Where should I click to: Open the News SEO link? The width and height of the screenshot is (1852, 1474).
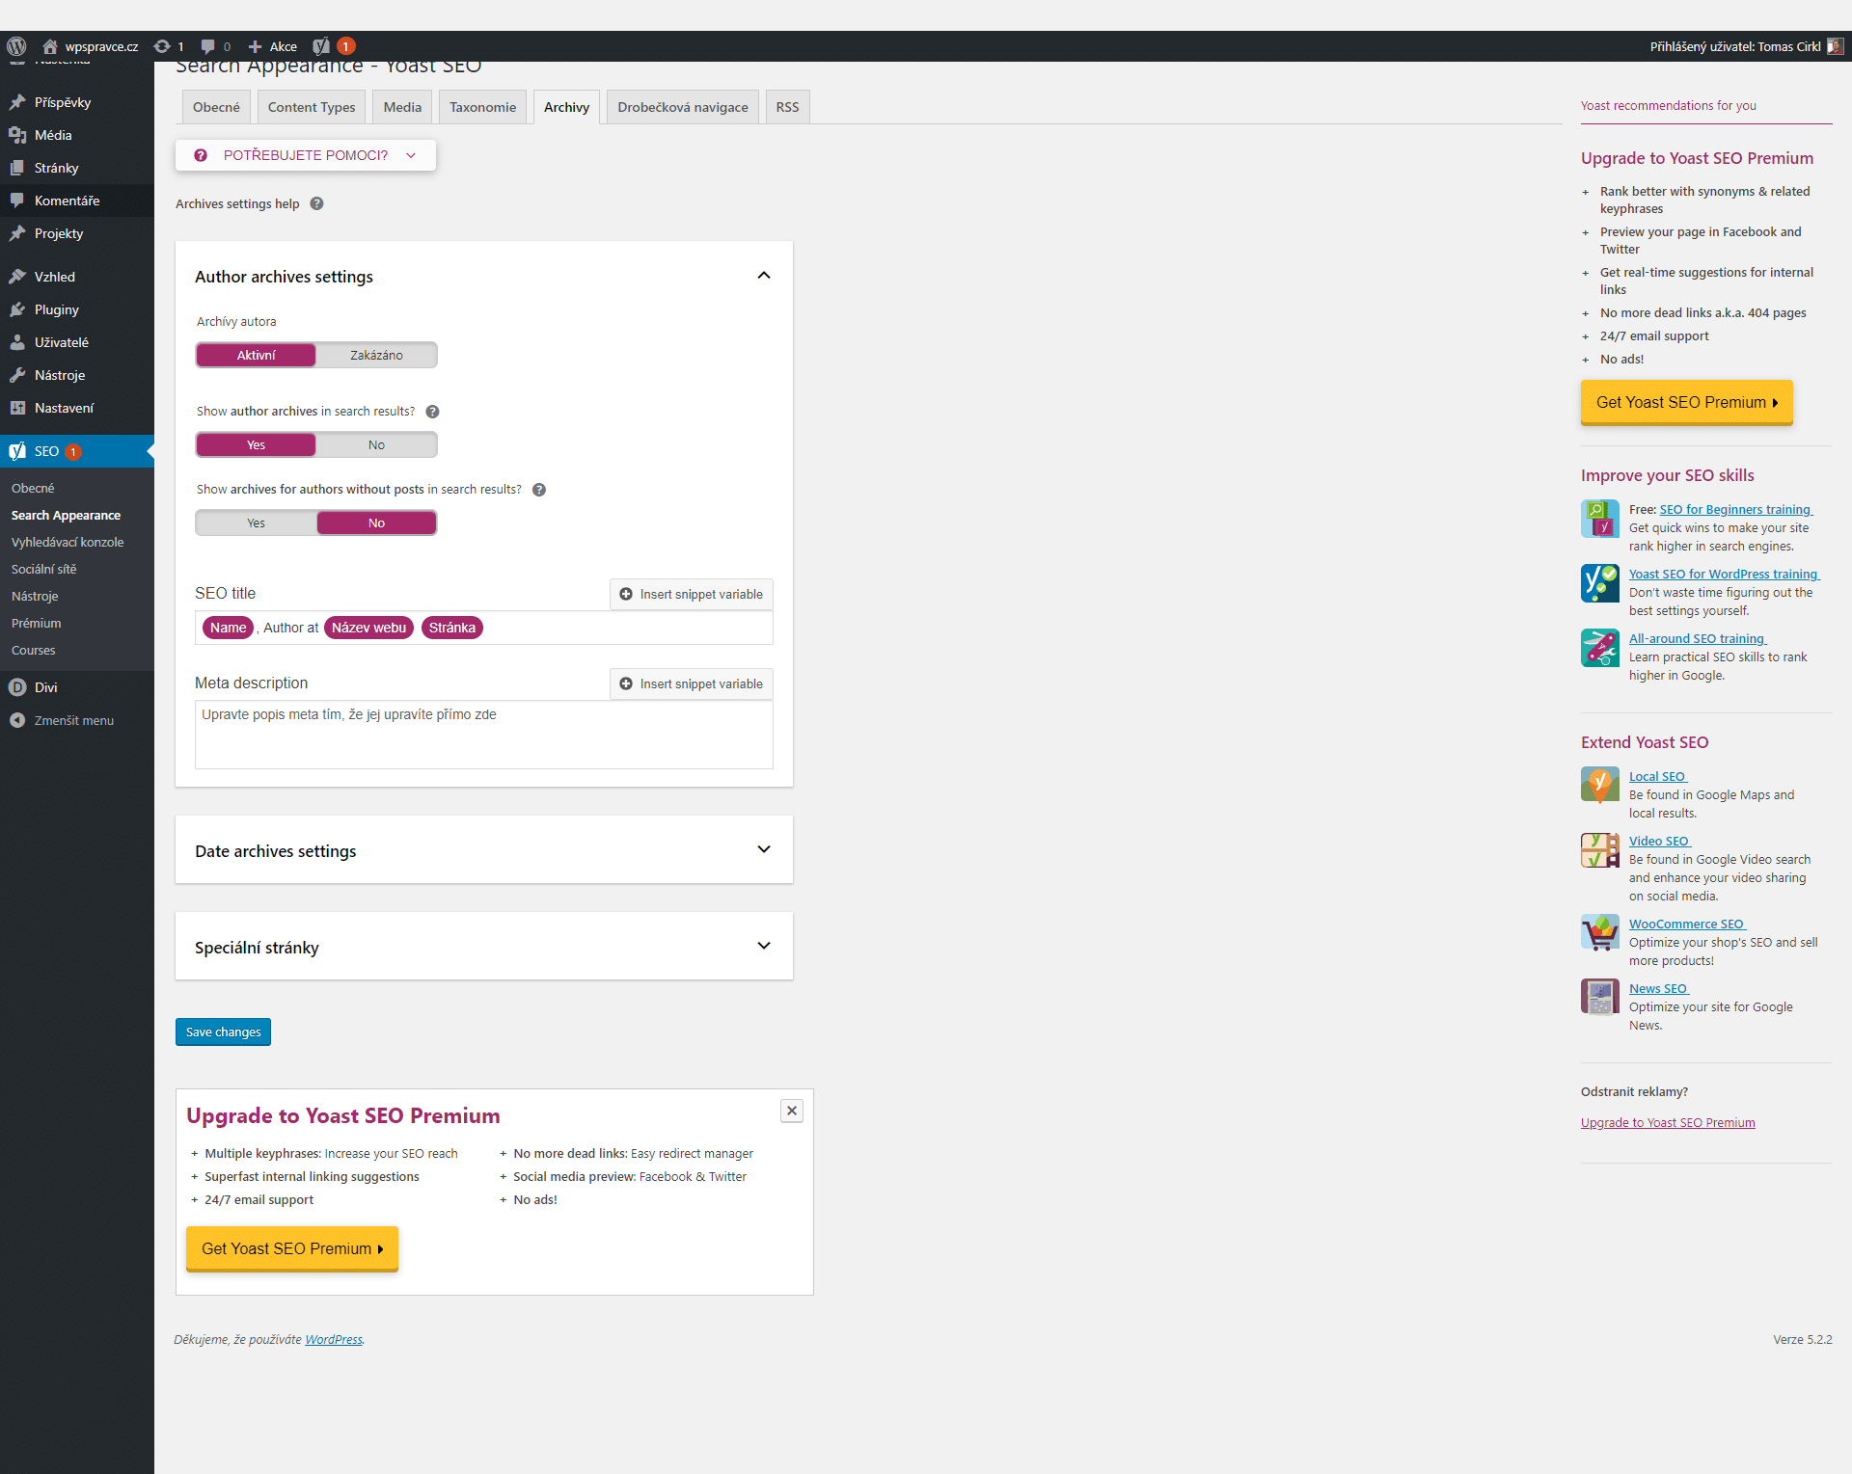[x=1658, y=988]
